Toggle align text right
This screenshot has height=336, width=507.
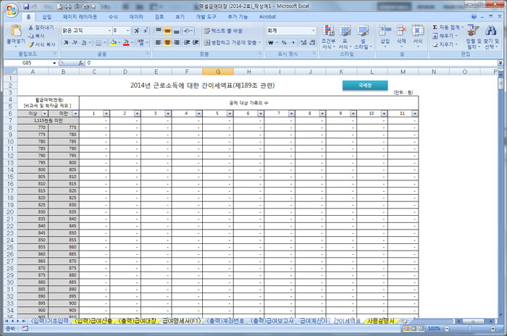[176, 43]
